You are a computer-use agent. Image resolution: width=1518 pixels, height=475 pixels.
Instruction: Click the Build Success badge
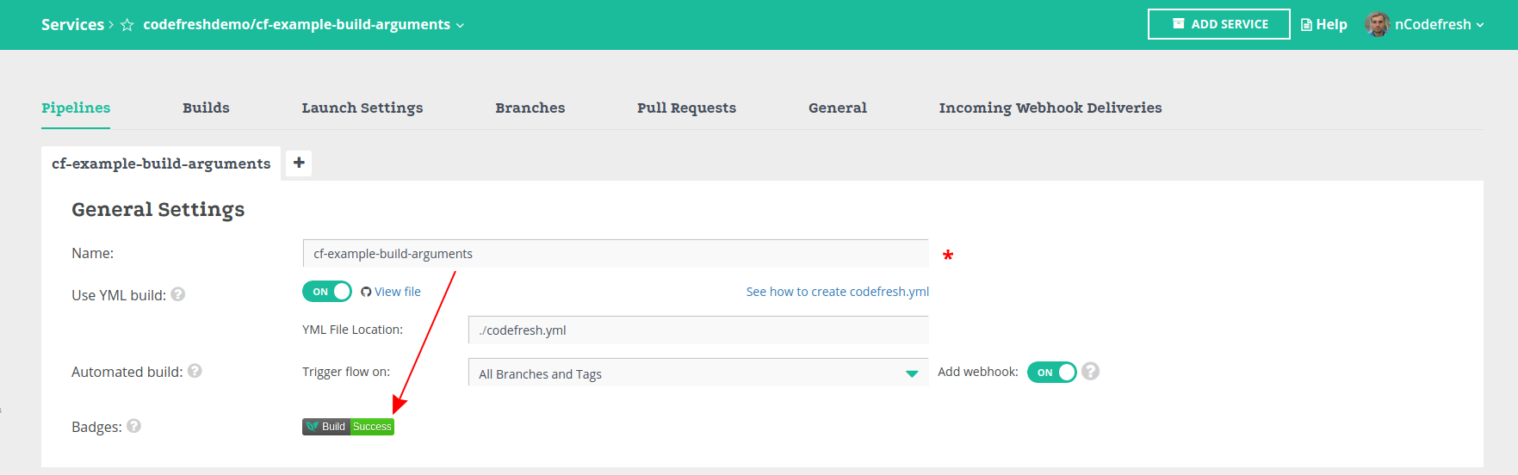[348, 427]
